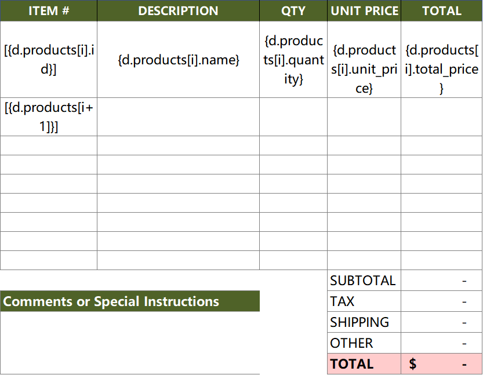
Task: Select the DESCRIPTION header cell
Action: 178,11
